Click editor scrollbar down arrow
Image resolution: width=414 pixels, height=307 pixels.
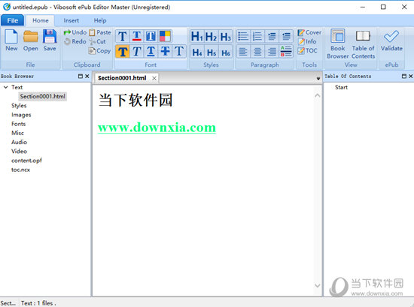point(318,285)
